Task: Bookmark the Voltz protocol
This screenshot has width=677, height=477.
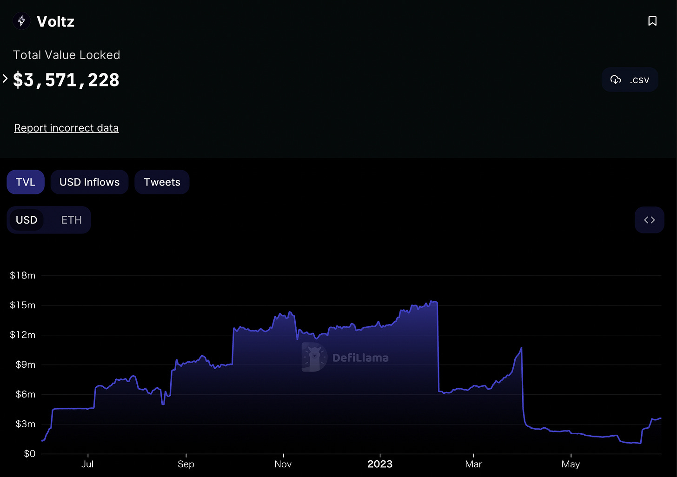Action: tap(652, 21)
